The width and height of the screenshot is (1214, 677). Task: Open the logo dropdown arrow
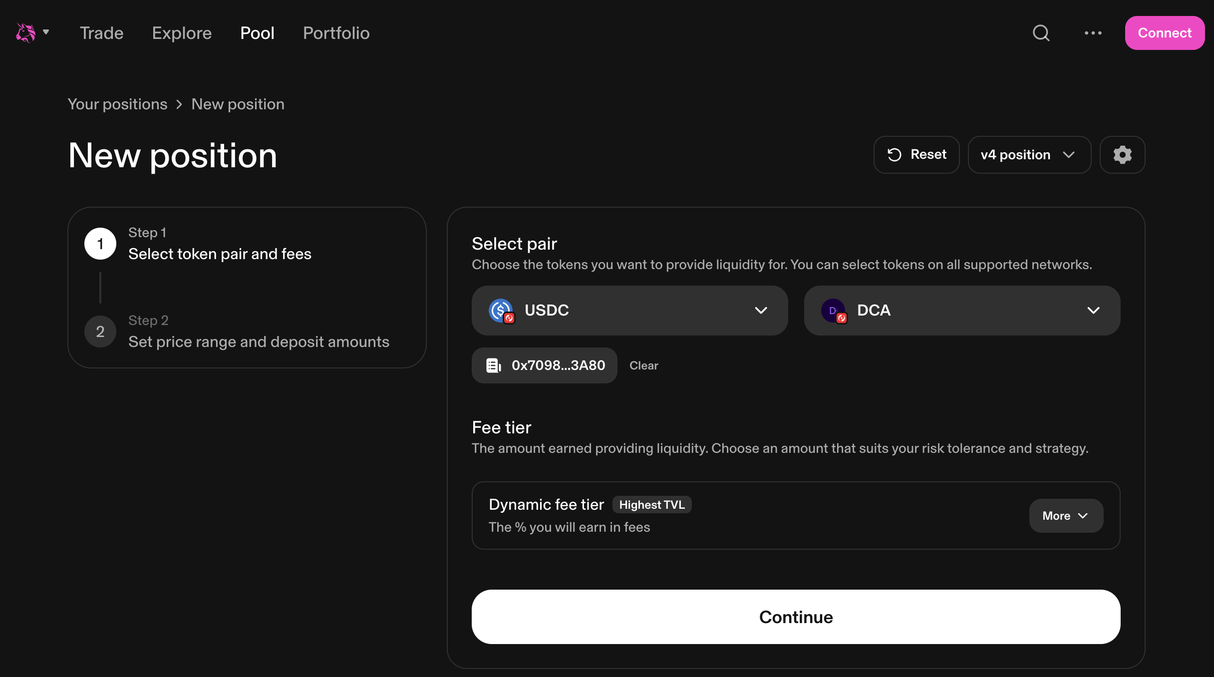tap(46, 32)
